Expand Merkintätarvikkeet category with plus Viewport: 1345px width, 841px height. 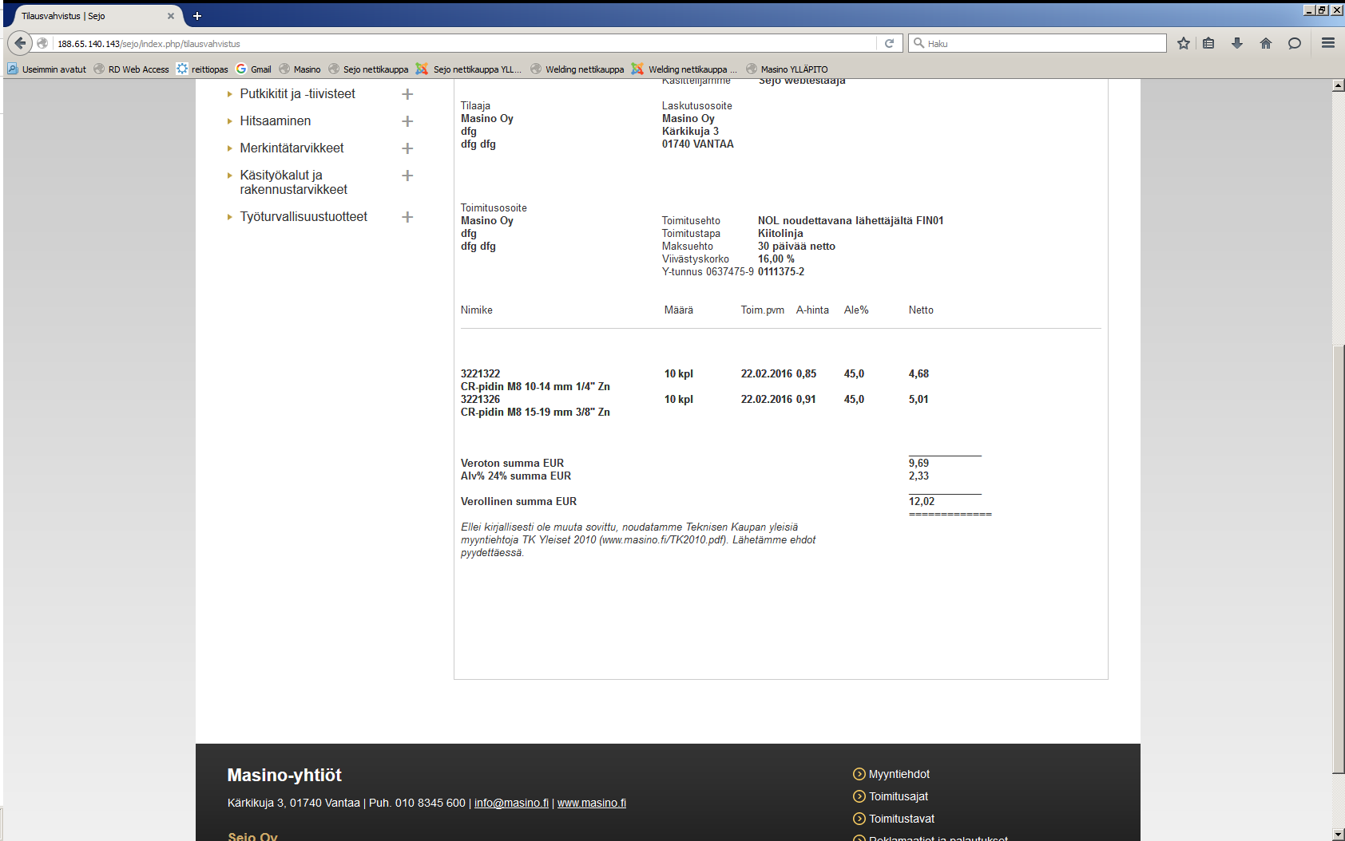tap(407, 148)
